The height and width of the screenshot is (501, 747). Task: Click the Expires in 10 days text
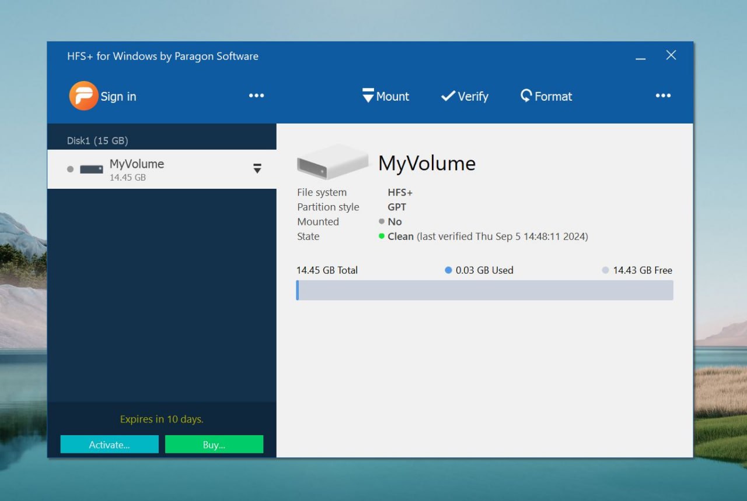coord(162,419)
